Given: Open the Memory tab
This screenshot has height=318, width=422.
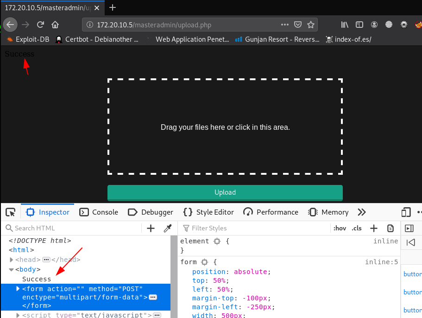Looking at the screenshot, I should tap(328, 212).
